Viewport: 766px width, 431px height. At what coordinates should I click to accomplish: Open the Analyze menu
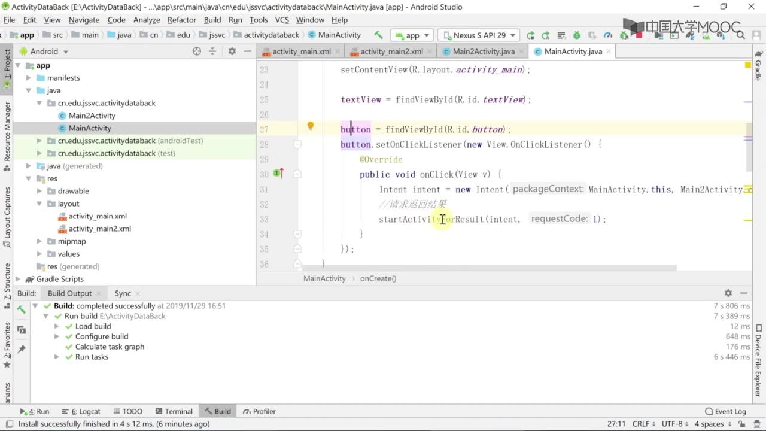(147, 20)
